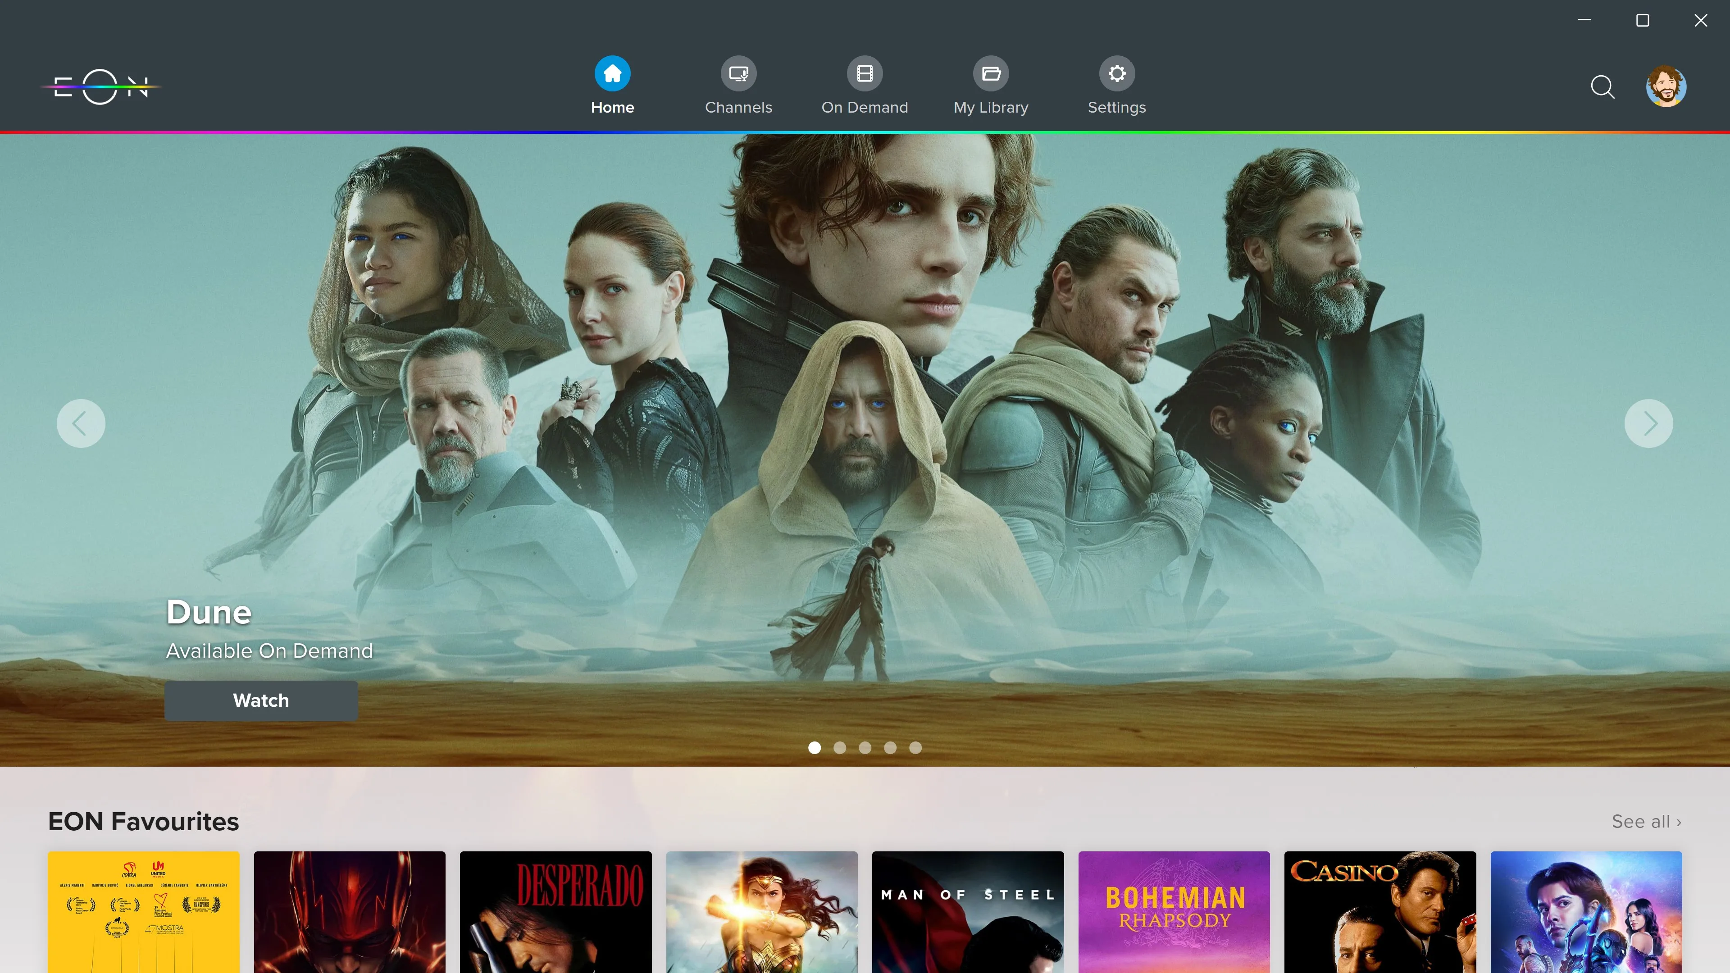Screen dimensions: 1730x973
Task: Open the Bohemian Rhapsody poster
Action: 1175,912
